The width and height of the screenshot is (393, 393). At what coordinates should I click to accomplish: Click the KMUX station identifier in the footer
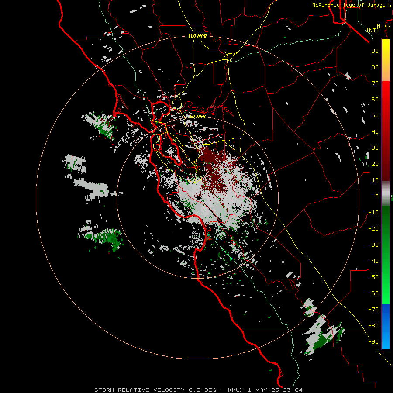(x=236, y=390)
